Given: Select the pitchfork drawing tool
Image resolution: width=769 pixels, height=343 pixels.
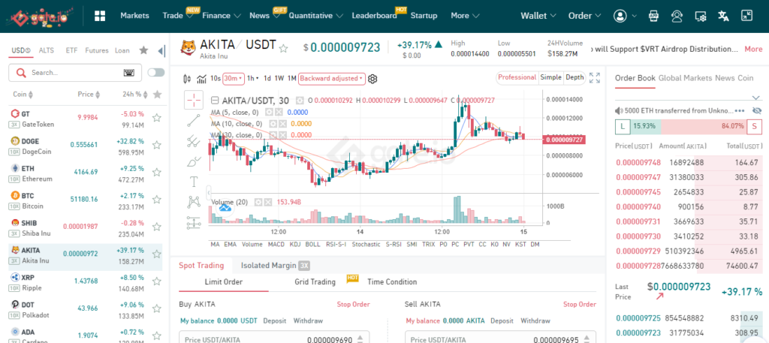Looking at the screenshot, I should click(195, 142).
